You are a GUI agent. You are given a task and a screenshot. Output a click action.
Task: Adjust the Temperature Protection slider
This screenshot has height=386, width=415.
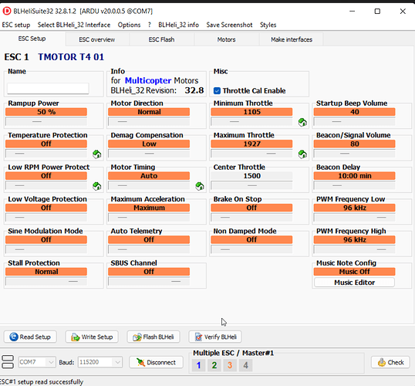(46, 154)
